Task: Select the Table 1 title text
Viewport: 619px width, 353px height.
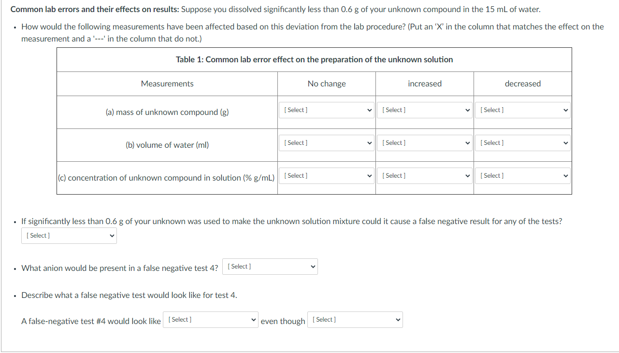Action: [x=314, y=59]
